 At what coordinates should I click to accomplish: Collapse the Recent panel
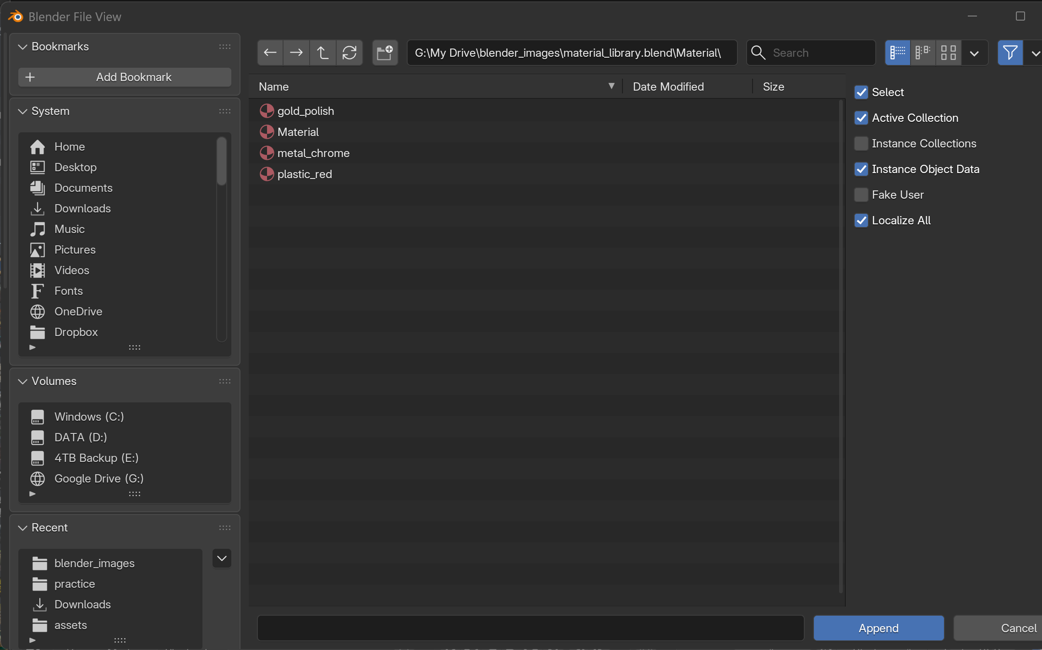click(x=22, y=528)
